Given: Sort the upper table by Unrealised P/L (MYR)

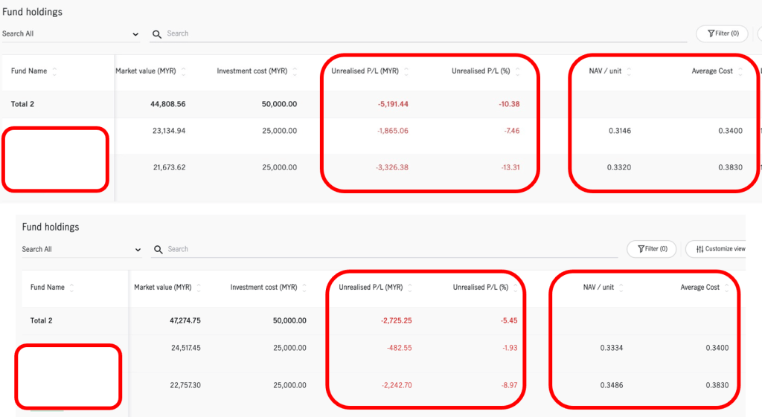Looking at the screenshot, I should click(406, 71).
